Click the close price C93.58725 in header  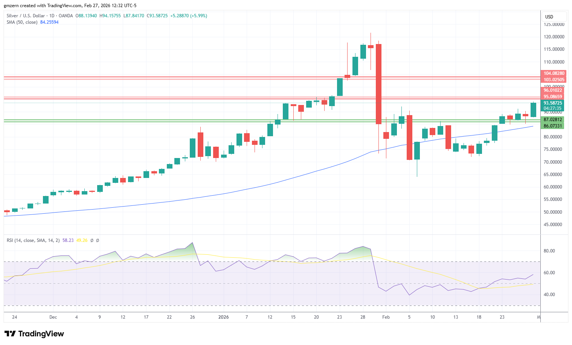tap(157, 16)
